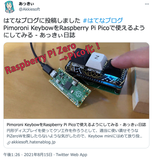
Task: Open the akkiesoft.hatenablog.jp domain link
Action: coord(33,142)
